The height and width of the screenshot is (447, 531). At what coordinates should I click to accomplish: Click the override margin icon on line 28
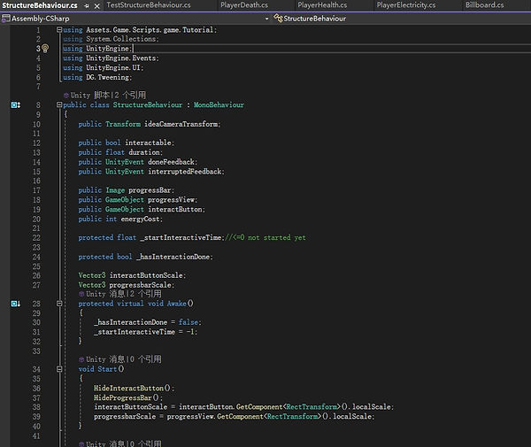click(x=16, y=304)
